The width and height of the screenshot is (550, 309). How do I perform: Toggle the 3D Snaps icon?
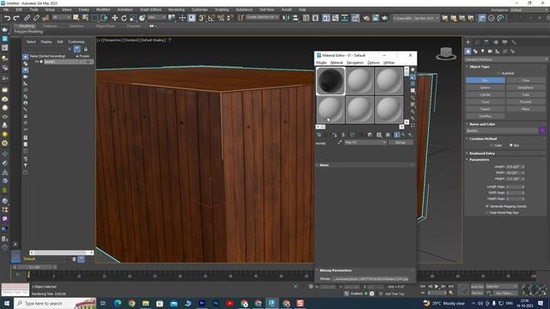tap(202, 18)
